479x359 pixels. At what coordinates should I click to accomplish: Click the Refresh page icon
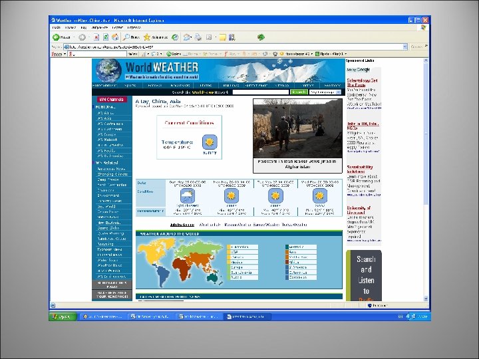coord(106,37)
